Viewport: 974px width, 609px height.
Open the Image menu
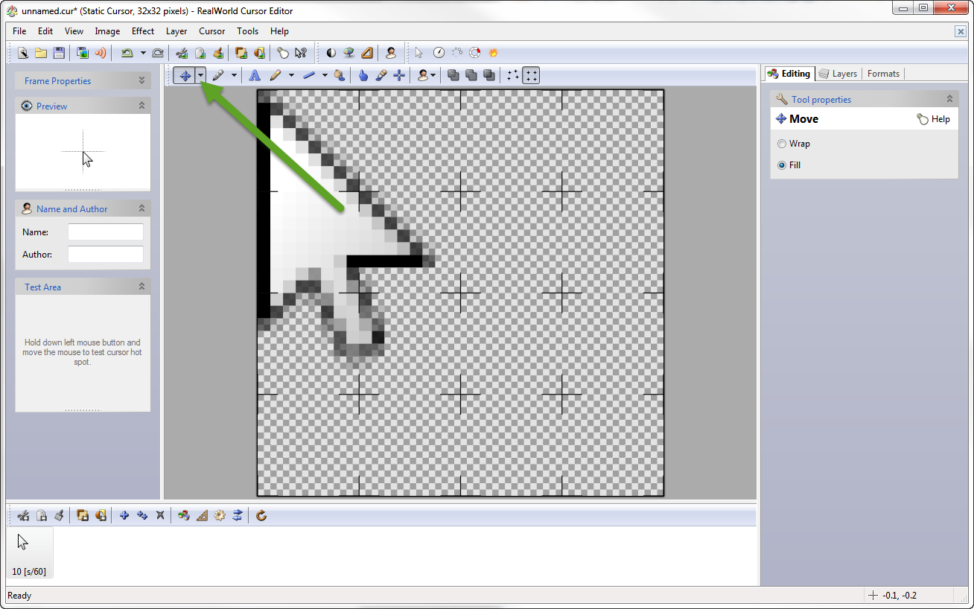pos(107,31)
